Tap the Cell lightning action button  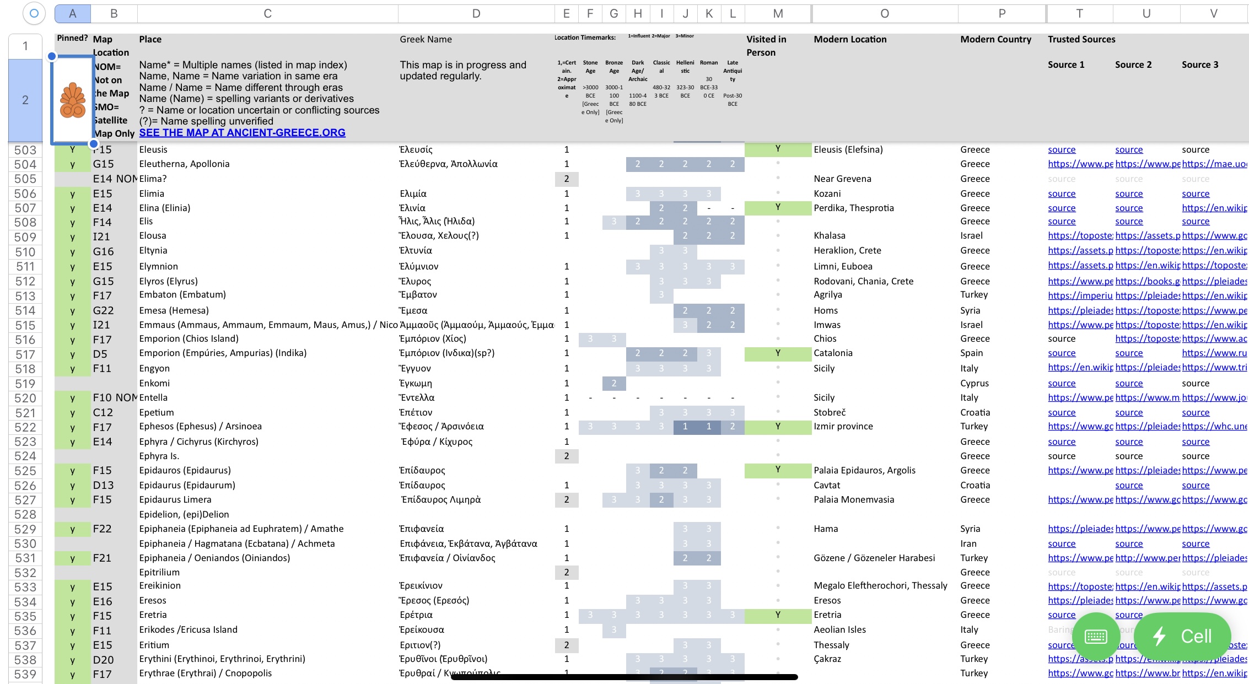pos(1182,637)
